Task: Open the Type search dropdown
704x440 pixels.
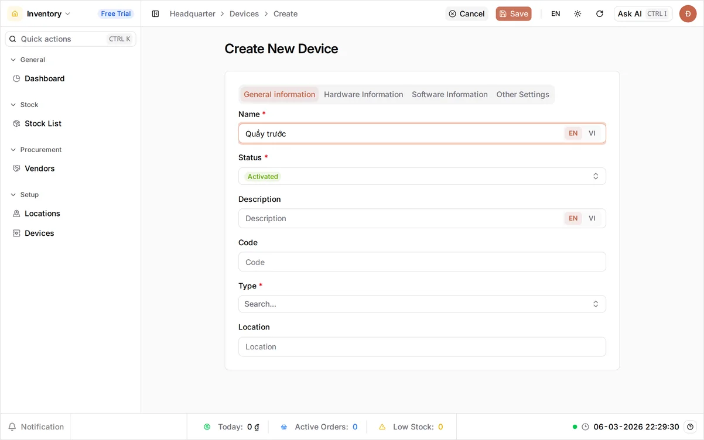Action: coord(422,304)
